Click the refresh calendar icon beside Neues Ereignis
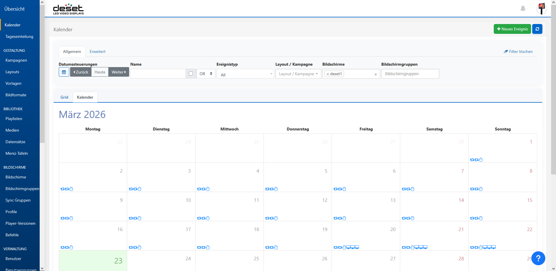Viewport: 556px width, 271px height. click(537, 29)
